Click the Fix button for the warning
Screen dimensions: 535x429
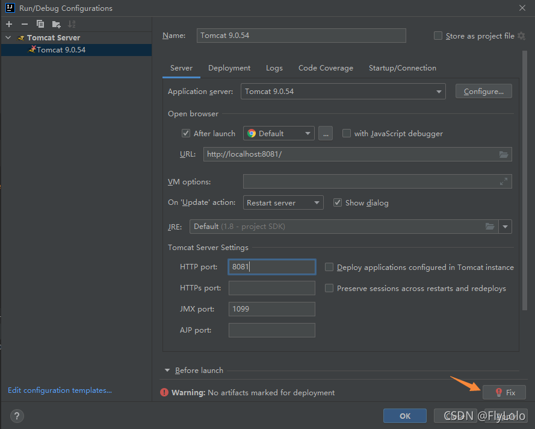coord(504,392)
